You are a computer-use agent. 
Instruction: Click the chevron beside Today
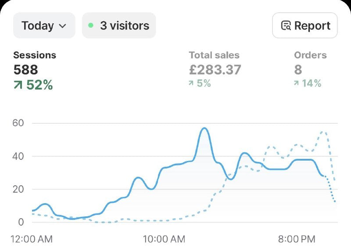62,26
